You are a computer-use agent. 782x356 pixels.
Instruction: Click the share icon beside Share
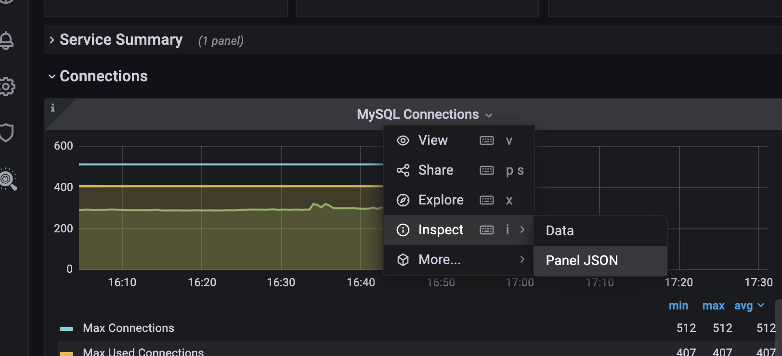pyautogui.click(x=403, y=170)
